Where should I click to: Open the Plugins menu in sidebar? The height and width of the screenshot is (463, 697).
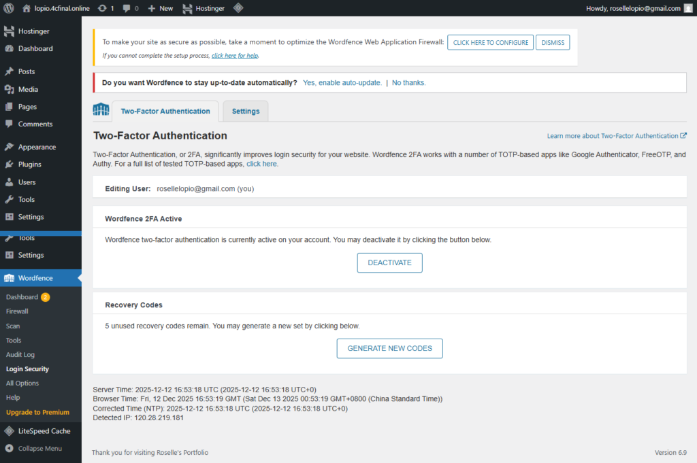(x=29, y=165)
